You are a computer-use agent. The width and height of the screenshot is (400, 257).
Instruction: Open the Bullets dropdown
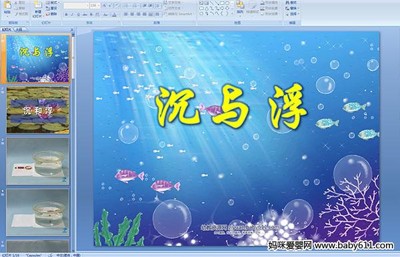(x=127, y=5)
